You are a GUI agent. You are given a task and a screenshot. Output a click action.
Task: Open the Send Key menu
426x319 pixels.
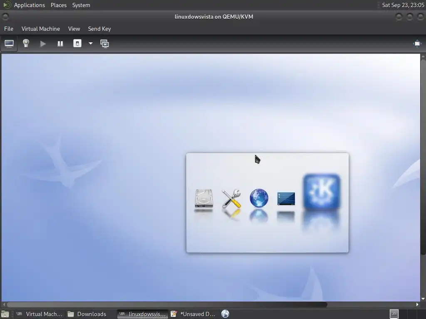(99, 29)
